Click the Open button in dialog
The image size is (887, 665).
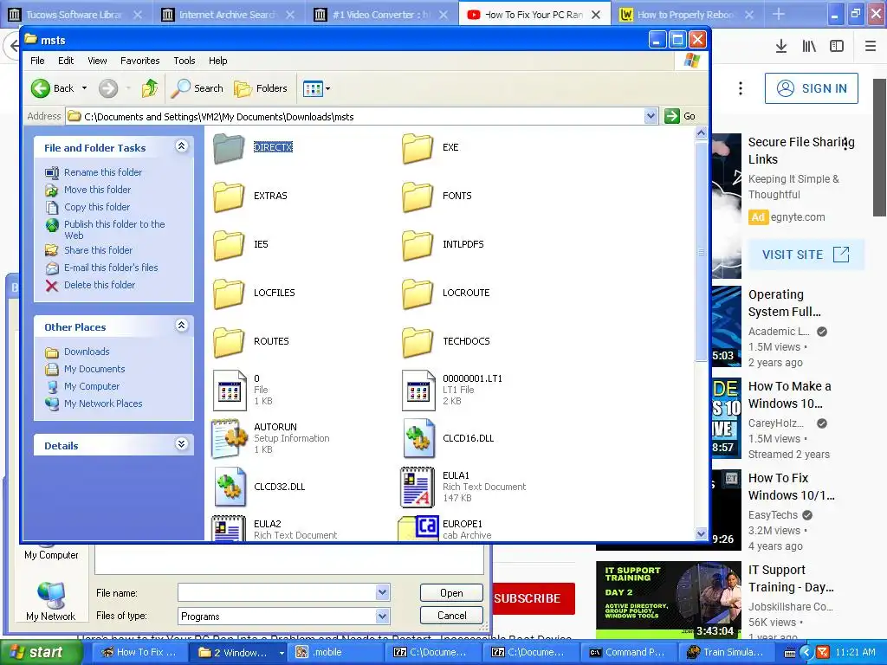[451, 592]
